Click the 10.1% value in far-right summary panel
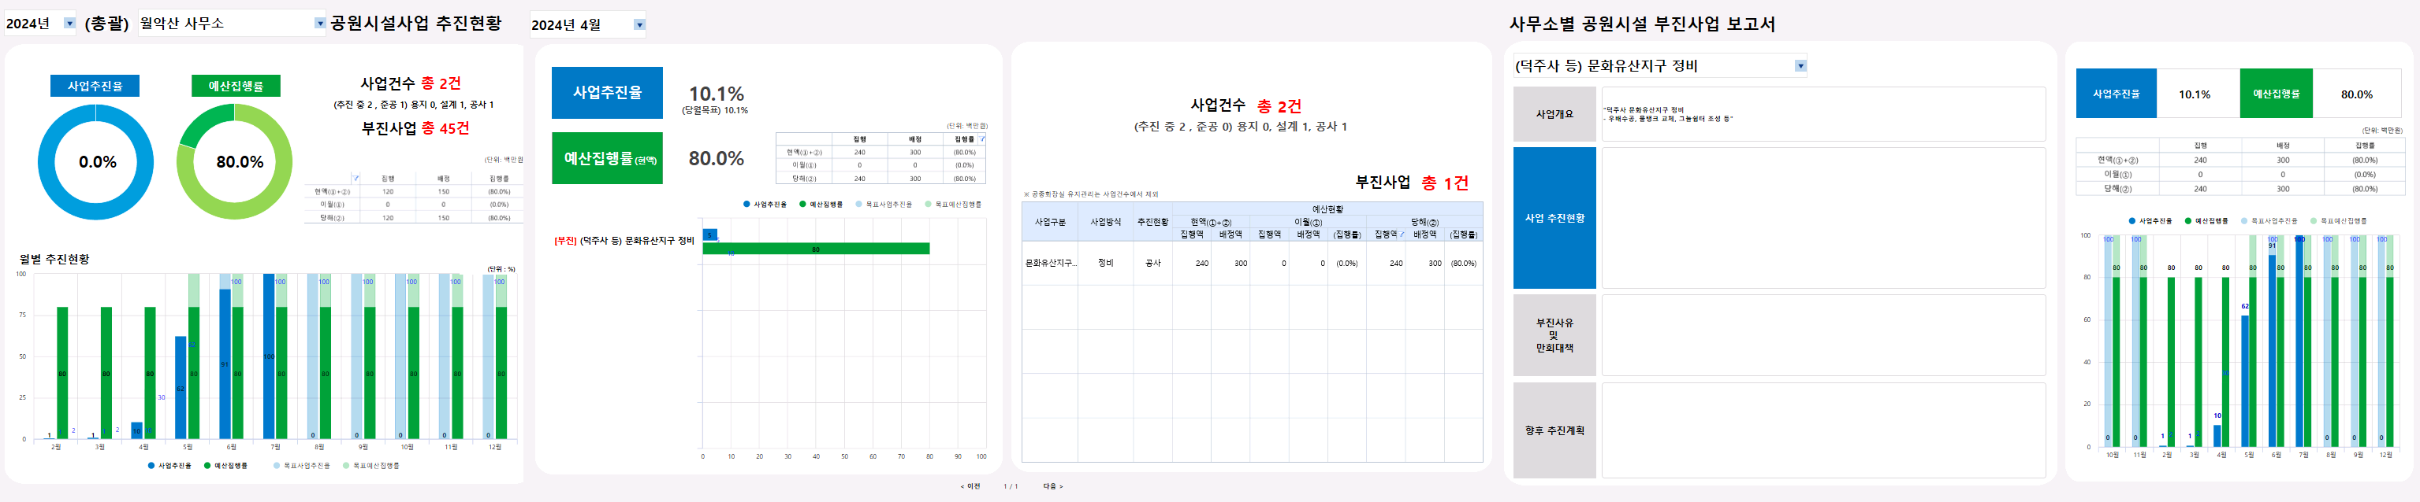This screenshot has height=502, width=2420. click(x=2195, y=94)
